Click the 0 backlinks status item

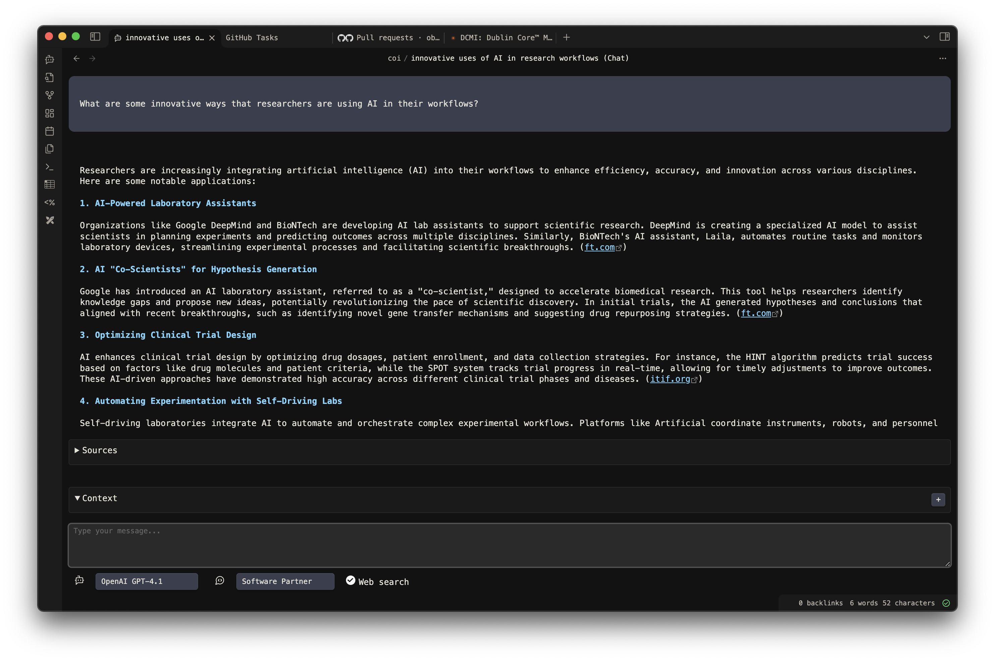pyautogui.click(x=820, y=603)
